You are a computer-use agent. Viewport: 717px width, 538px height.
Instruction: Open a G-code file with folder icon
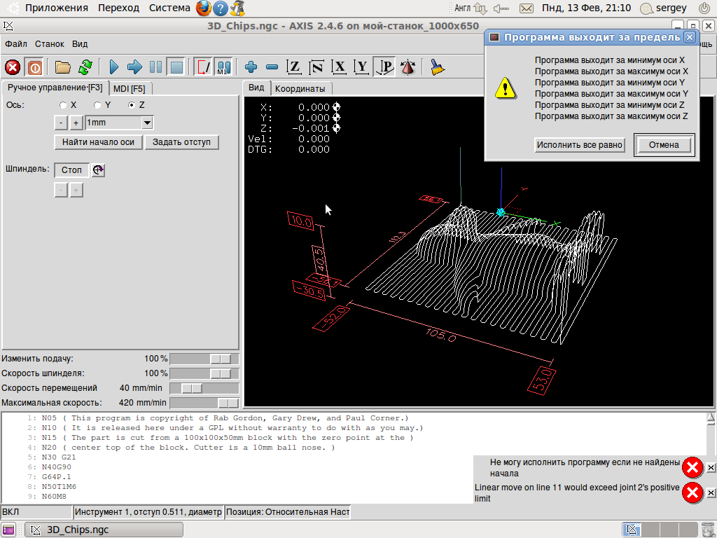[x=63, y=67]
